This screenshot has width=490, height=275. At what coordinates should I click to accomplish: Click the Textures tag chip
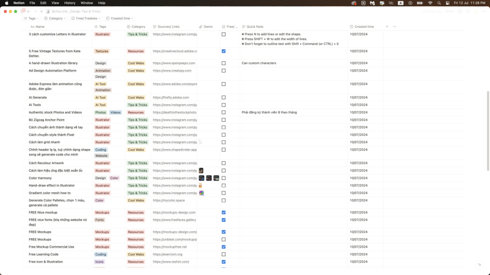pyautogui.click(x=101, y=51)
